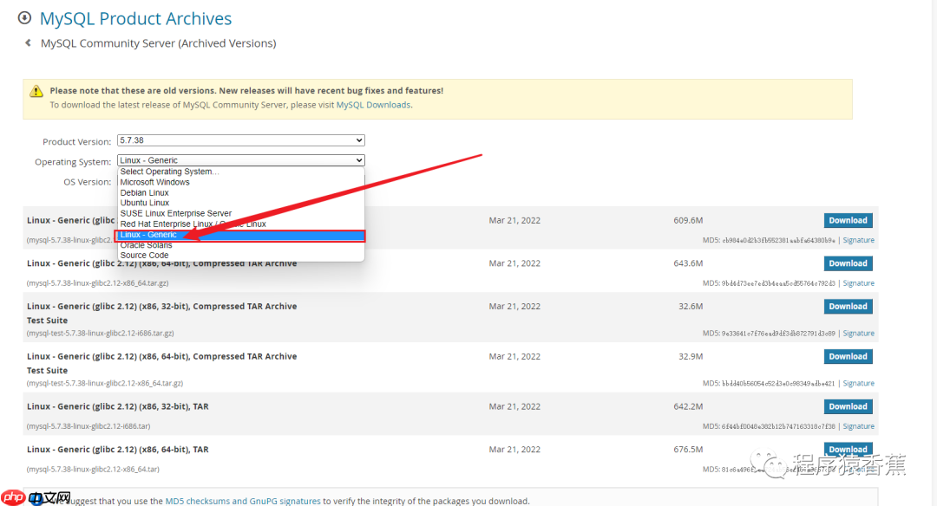Choose the highlighted Linux - Generic option

click(149, 235)
